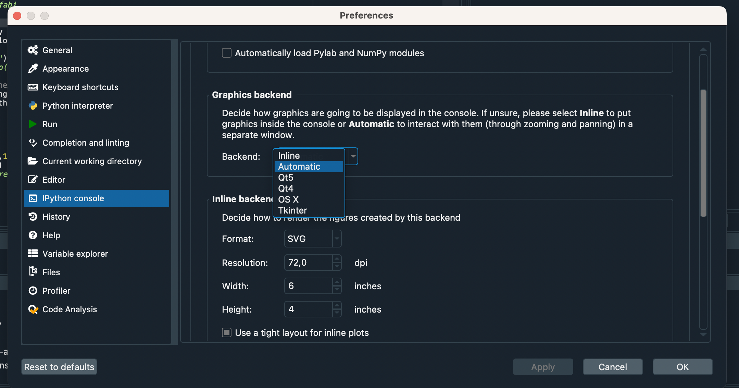Click the History clock icon
This screenshot has width=739, height=388.
click(33, 217)
